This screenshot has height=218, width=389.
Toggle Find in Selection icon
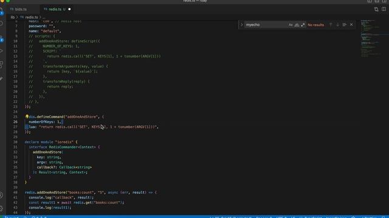tap(345, 25)
